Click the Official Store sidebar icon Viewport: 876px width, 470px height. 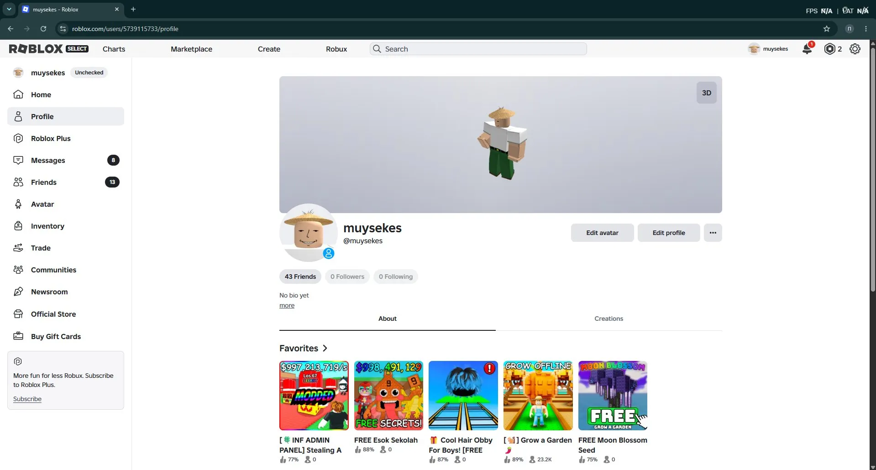click(x=18, y=314)
